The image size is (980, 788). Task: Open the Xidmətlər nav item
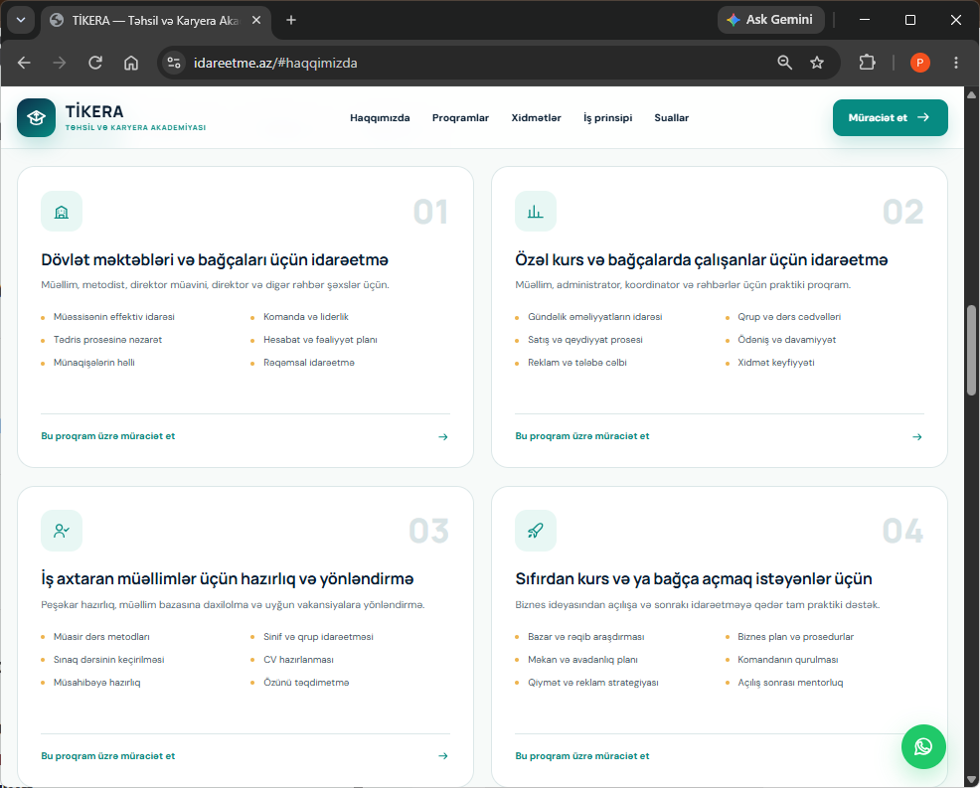(x=537, y=117)
